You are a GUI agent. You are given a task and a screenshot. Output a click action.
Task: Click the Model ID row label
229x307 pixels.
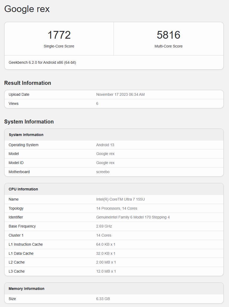[x=16, y=163]
